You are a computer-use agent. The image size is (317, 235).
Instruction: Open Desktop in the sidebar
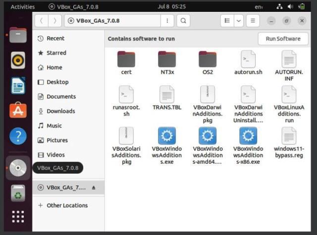pos(68,82)
